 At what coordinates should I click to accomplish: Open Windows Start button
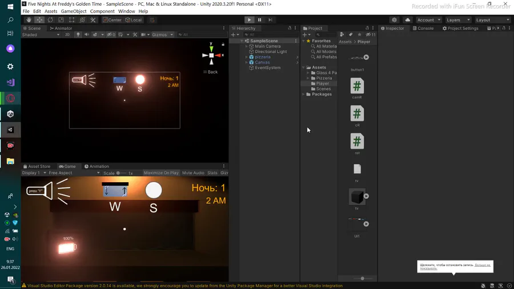10,6
